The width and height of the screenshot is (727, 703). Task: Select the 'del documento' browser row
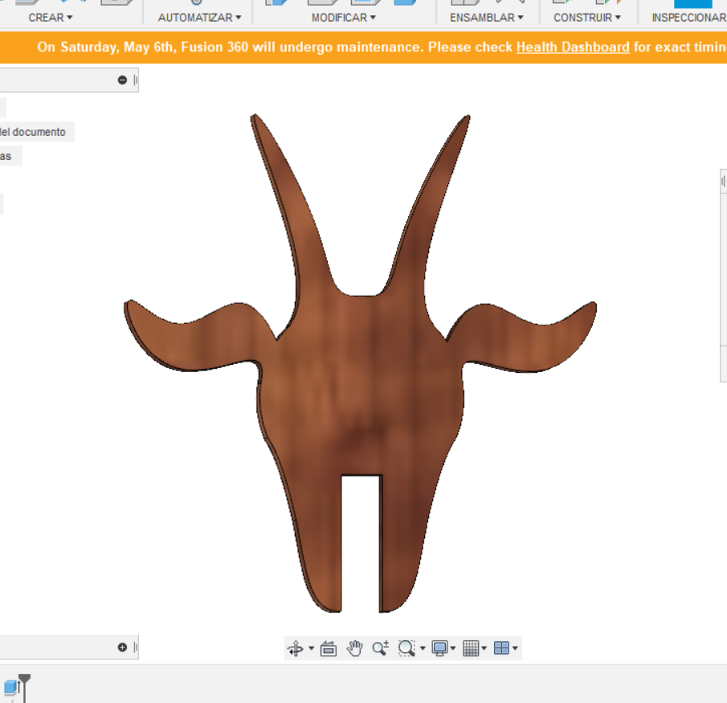click(36, 132)
